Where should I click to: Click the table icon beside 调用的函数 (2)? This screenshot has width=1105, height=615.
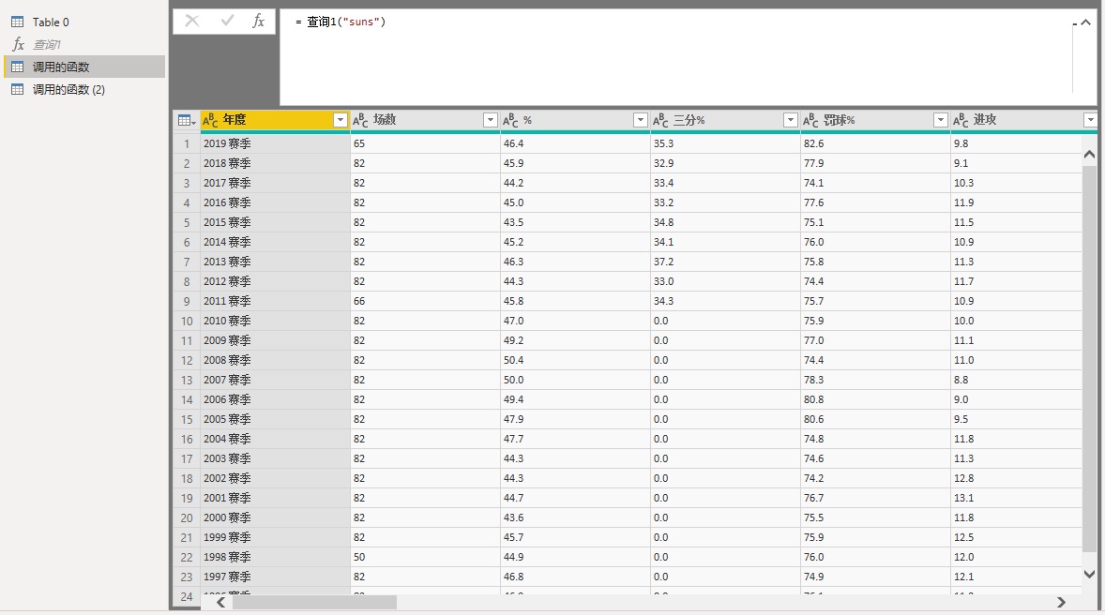tap(18, 89)
